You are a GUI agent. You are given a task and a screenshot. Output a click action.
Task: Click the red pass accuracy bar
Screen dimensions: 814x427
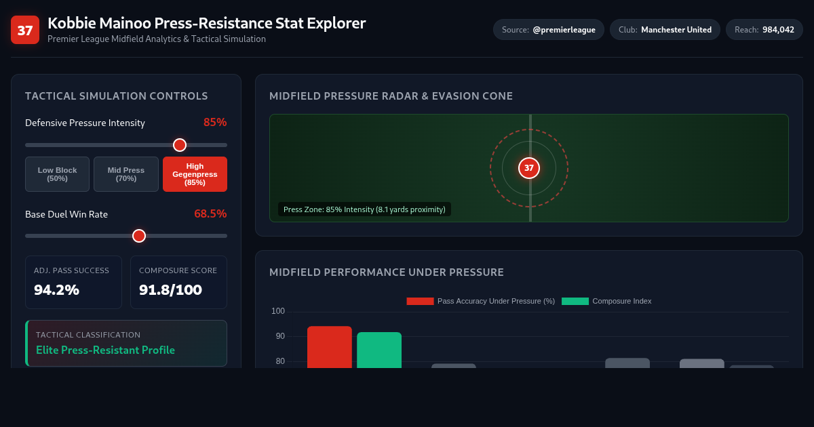tap(330, 347)
